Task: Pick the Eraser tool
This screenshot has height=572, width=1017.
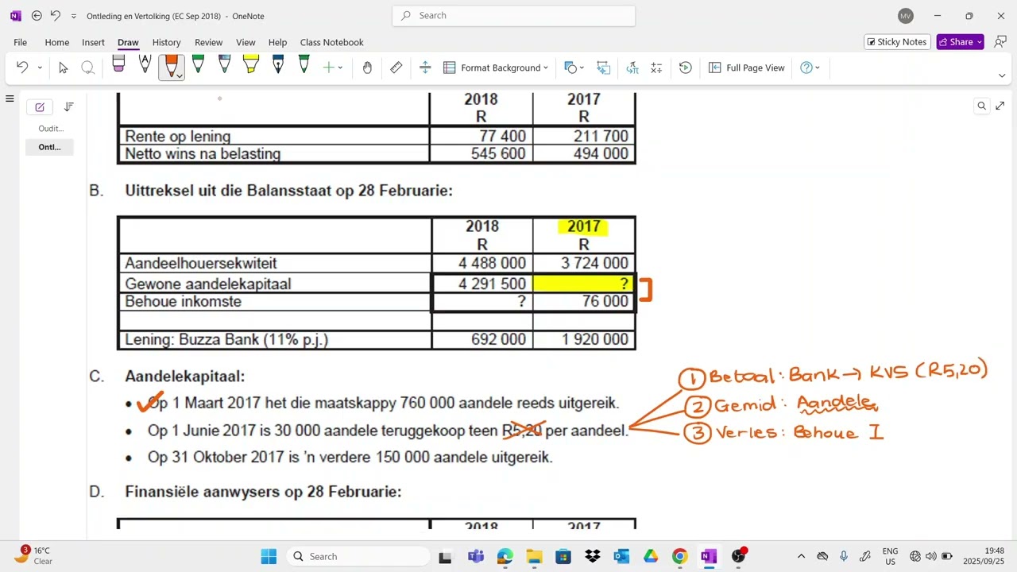Action: 118,65
